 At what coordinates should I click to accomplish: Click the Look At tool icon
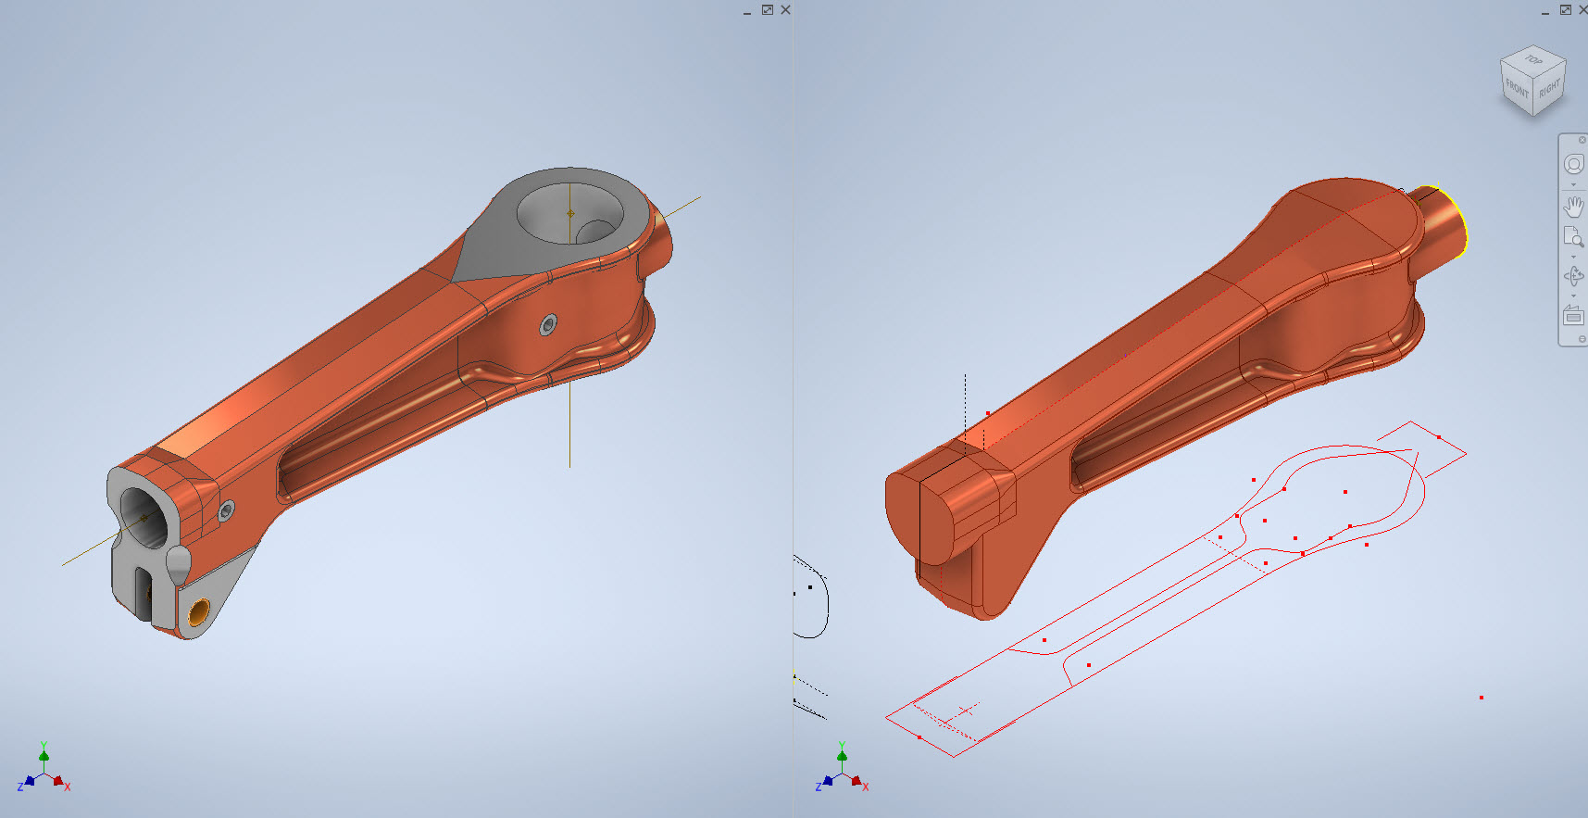[x=1573, y=315]
